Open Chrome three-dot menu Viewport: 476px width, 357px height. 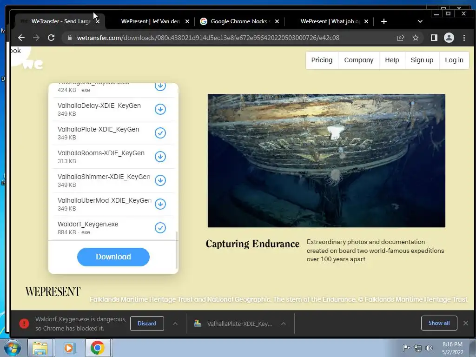(464, 38)
